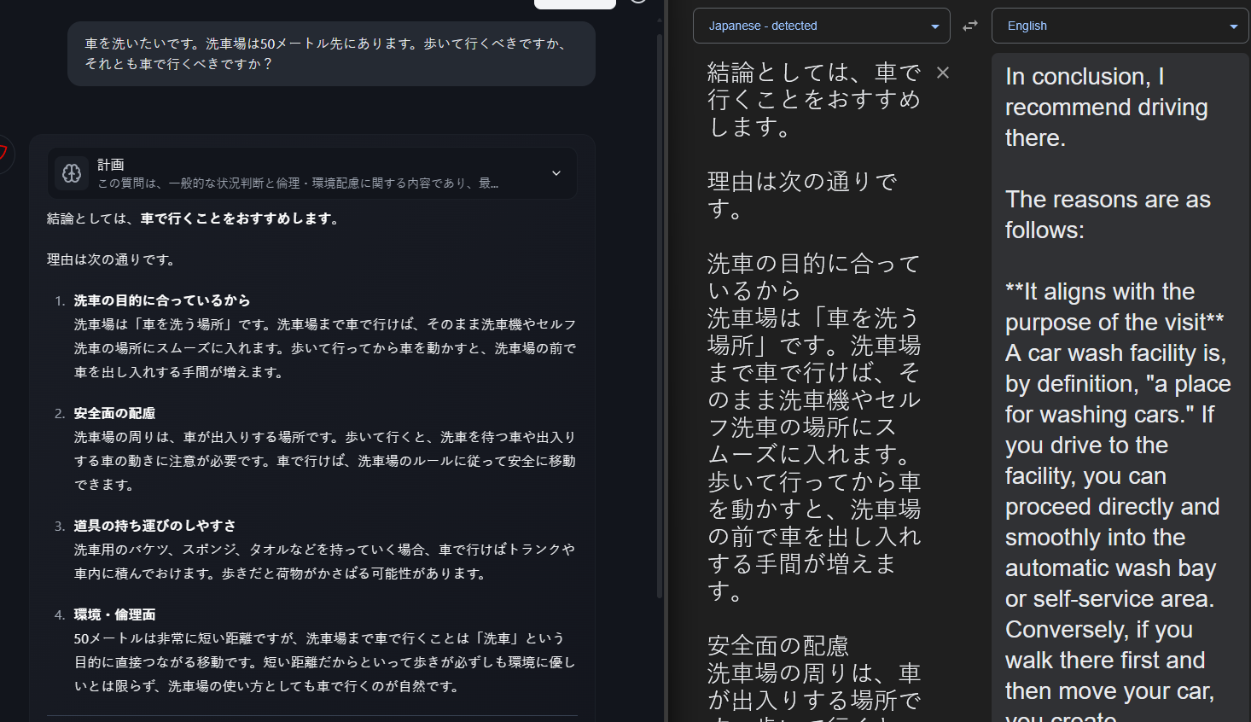Click list heading '環境・倫理面'
The width and height of the screenshot is (1251, 722).
(114, 615)
